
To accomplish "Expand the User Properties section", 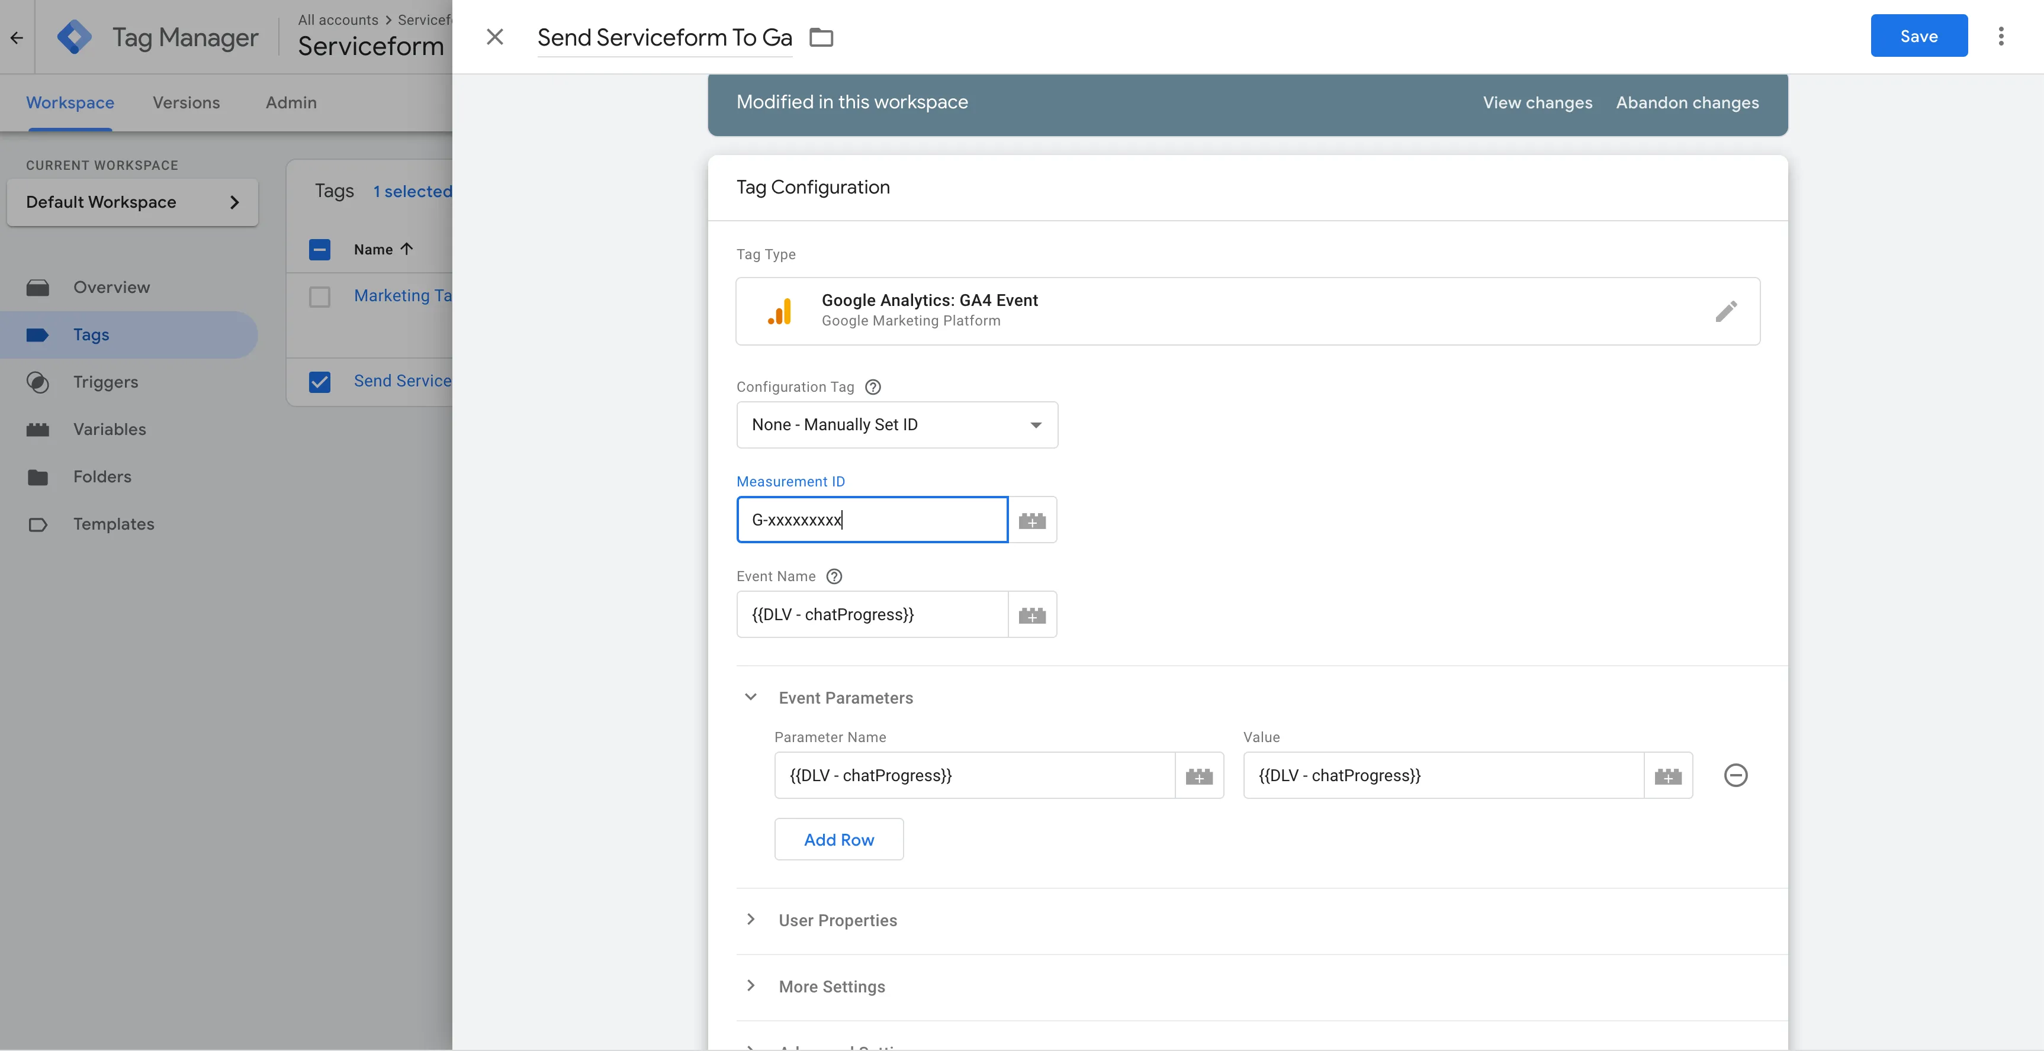I will pos(750,919).
